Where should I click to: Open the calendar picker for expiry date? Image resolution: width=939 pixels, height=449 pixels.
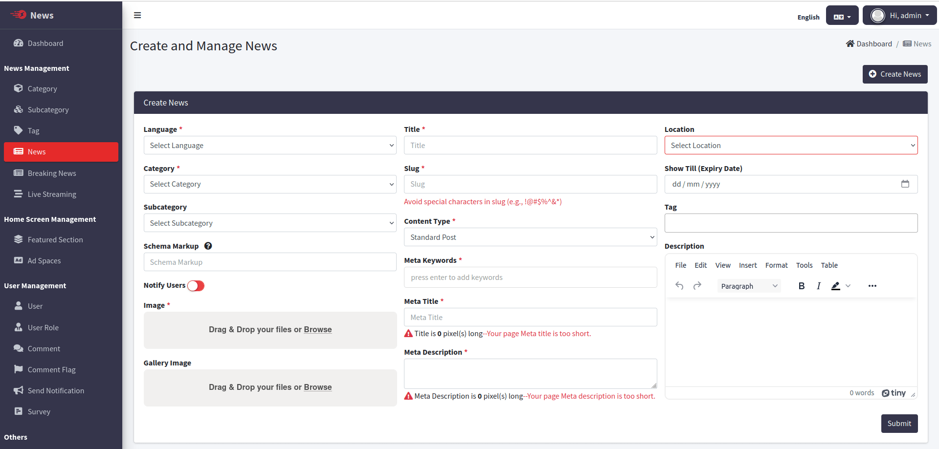tap(905, 184)
